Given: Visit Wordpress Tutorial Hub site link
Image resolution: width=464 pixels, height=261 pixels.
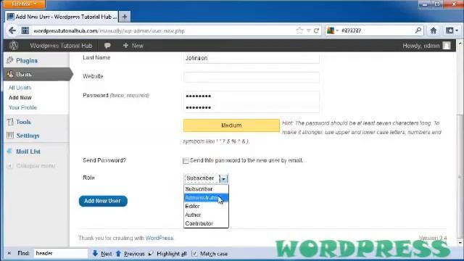Looking at the screenshot, I should coord(61,46).
